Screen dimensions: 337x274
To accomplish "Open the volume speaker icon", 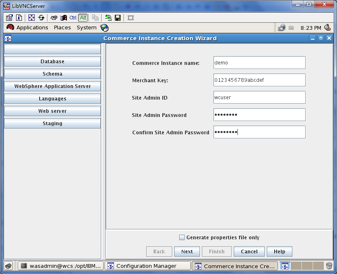I will point(328,28).
